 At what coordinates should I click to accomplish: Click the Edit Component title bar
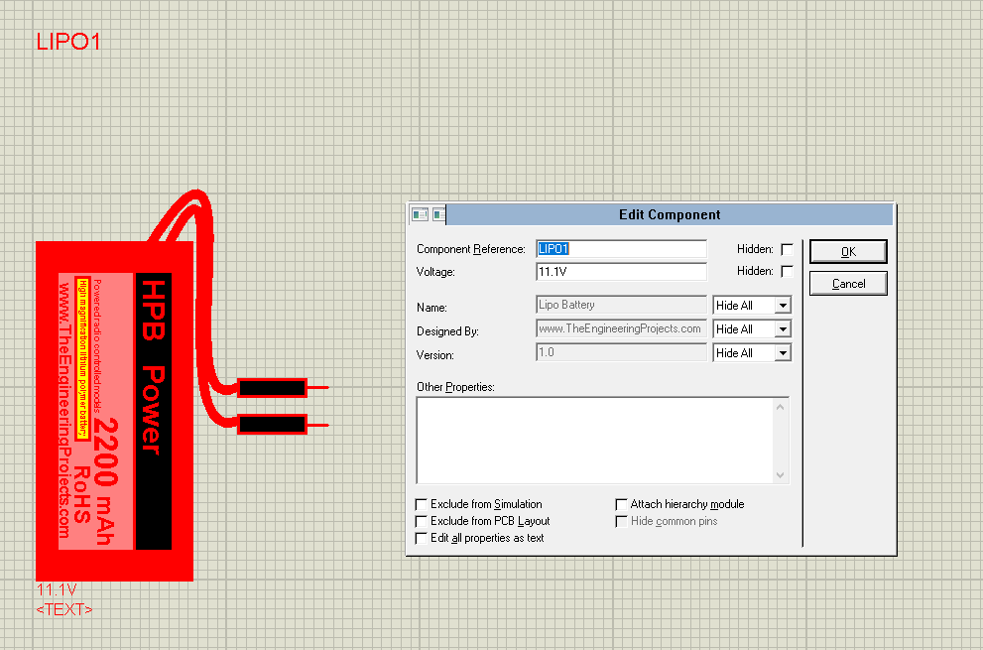[670, 214]
